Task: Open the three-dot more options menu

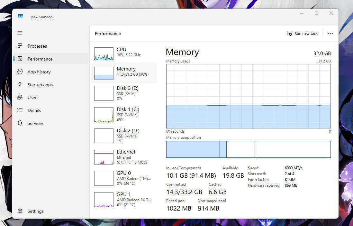Action: [330, 33]
